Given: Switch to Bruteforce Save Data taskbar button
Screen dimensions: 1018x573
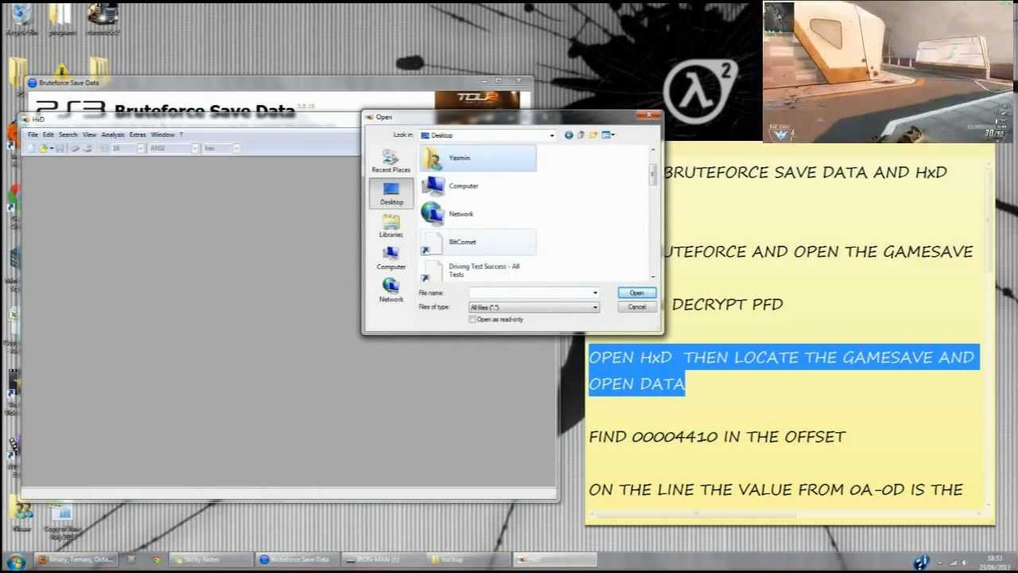Looking at the screenshot, I should pyautogui.click(x=297, y=559).
